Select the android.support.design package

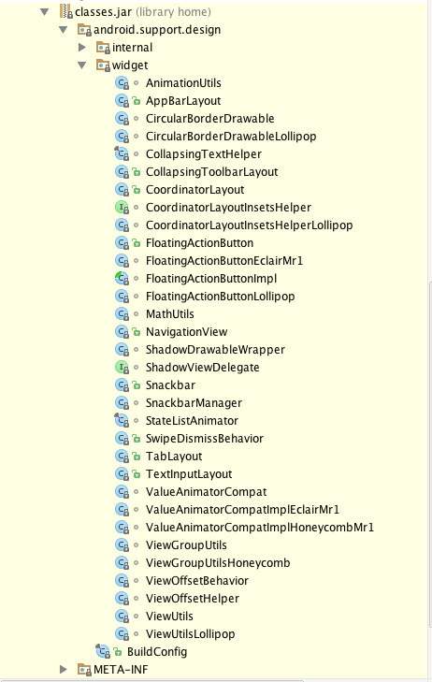[x=157, y=30]
